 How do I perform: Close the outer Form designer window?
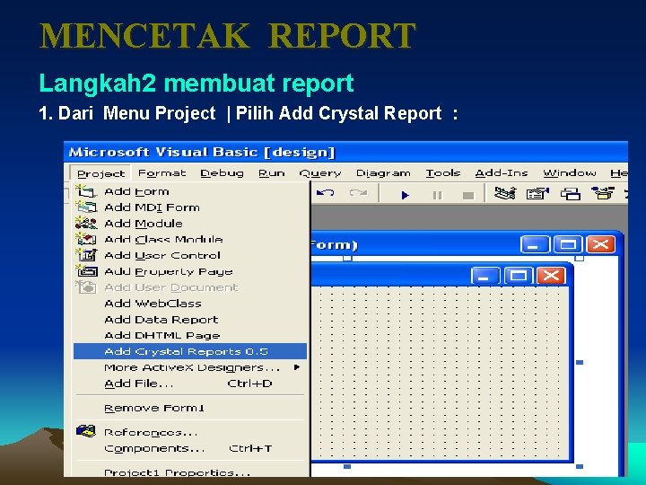point(600,244)
